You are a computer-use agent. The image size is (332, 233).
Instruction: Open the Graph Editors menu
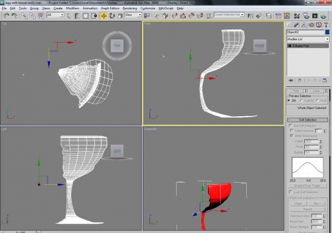tap(110, 8)
